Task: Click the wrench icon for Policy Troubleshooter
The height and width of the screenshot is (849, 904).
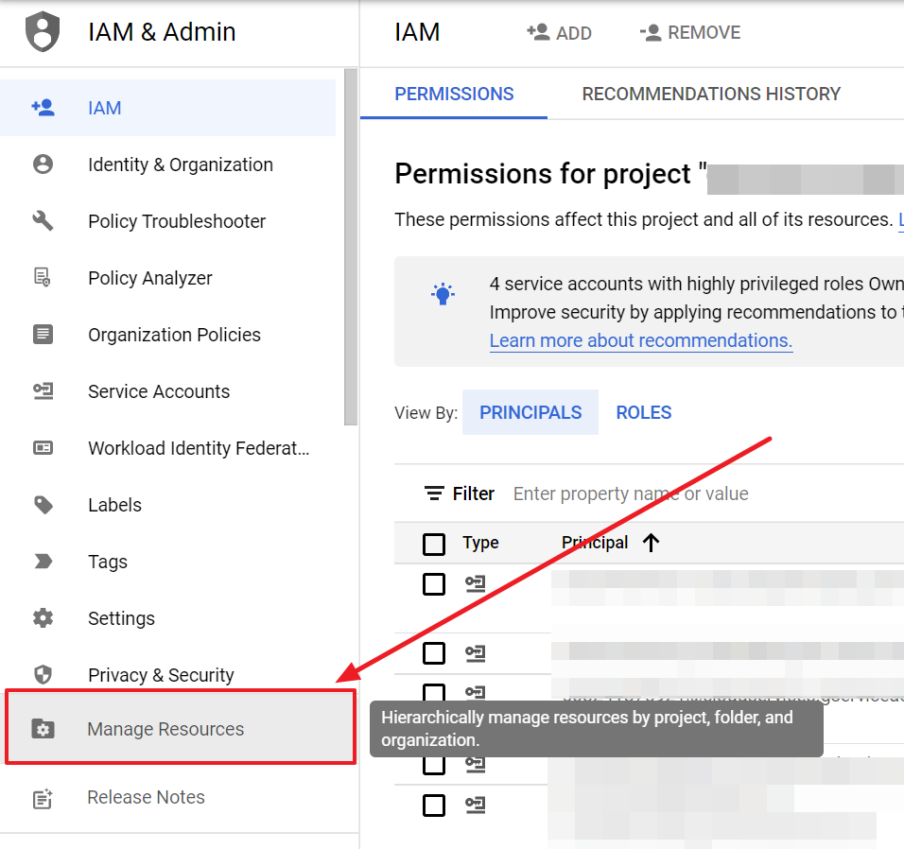Action: point(43,221)
